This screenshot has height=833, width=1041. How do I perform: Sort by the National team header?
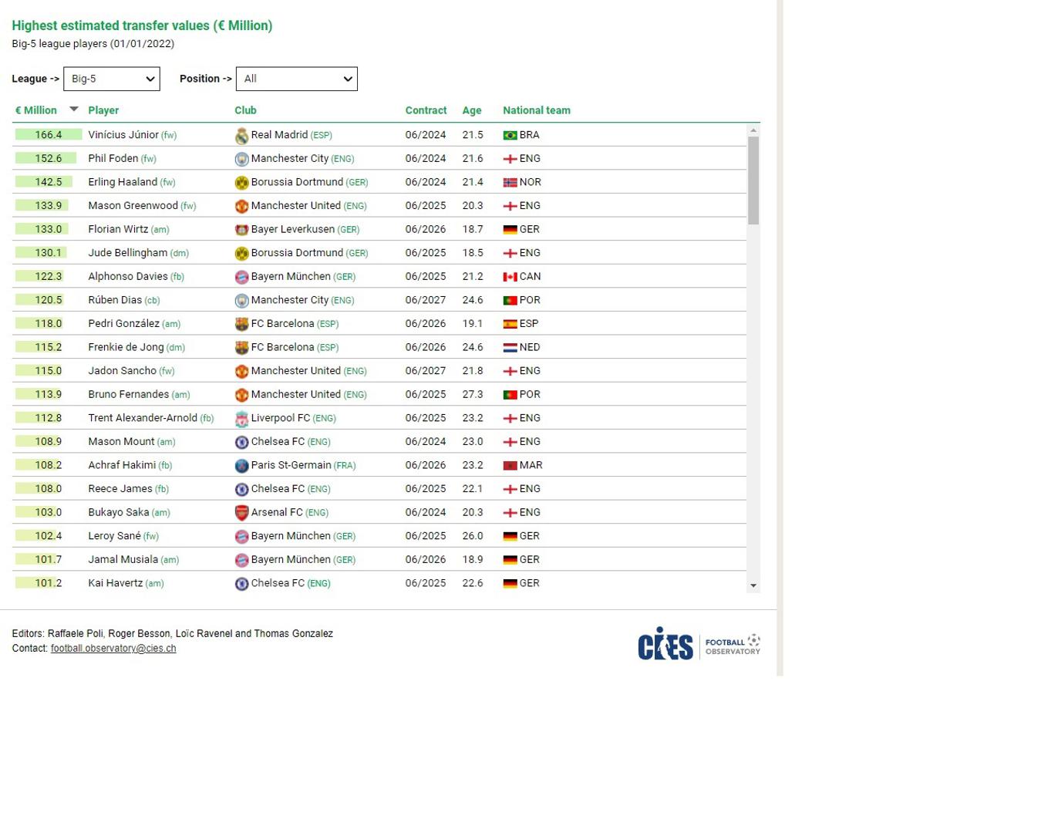tap(537, 110)
